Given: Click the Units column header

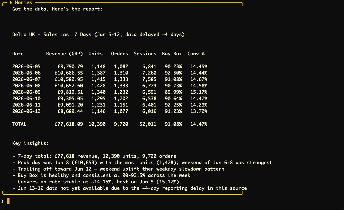Looking at the screenshot, I should 96,54.
